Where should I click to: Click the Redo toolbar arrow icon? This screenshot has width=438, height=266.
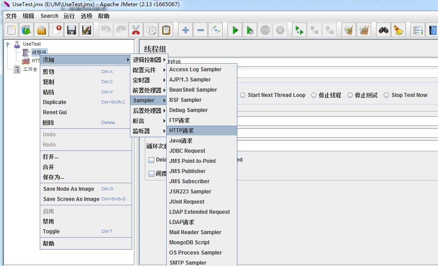point(121,30)
